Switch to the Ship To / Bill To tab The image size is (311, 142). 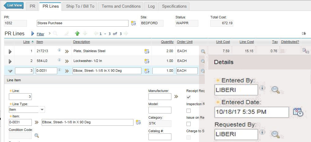pos(80,6)
